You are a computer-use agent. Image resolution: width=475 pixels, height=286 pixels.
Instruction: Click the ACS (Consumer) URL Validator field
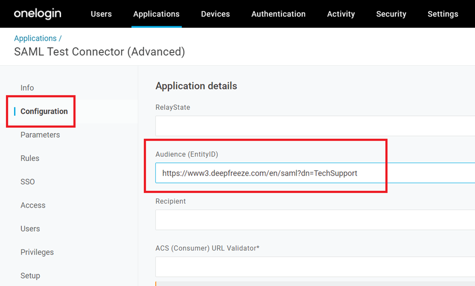pyautogui.click(x=315, y=267)
